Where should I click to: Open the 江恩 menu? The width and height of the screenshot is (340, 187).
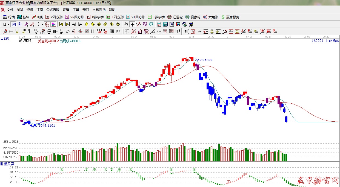(x=40, y=10)
